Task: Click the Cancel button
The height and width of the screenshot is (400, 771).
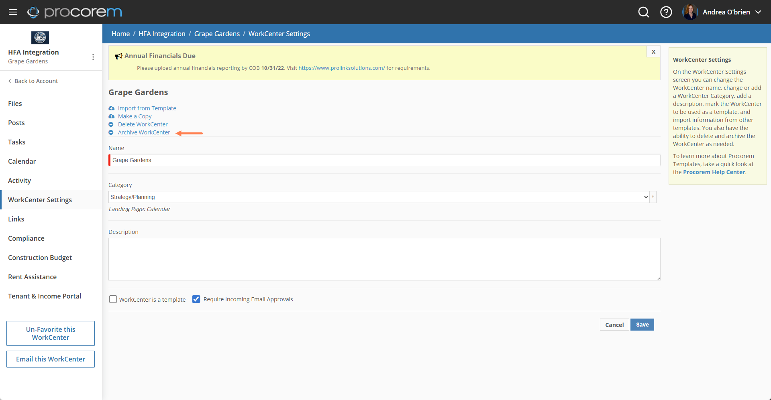Action: [x=614, y=325]
